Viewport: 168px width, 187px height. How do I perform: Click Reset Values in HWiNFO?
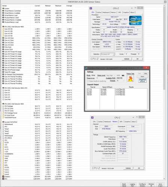pyautogui.click(x=124, y=185)
